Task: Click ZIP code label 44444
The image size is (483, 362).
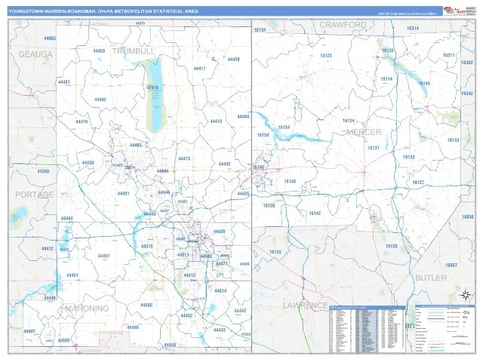Action: (67, 219)
